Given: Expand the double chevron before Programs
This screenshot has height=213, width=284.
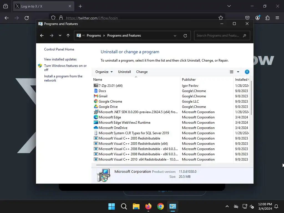Looking at the screenshot, I should 83,35.
